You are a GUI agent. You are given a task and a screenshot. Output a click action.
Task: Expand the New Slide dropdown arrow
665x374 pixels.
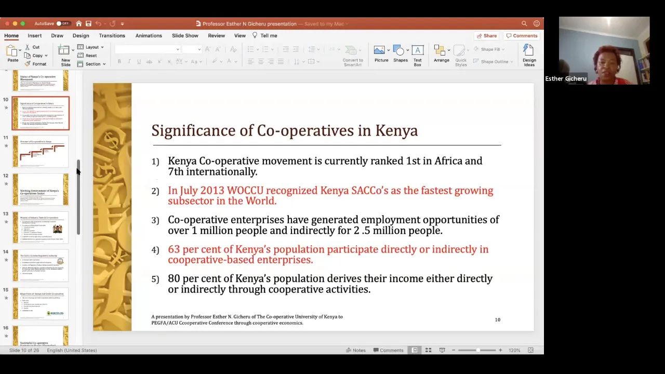[x=73, y=50]
